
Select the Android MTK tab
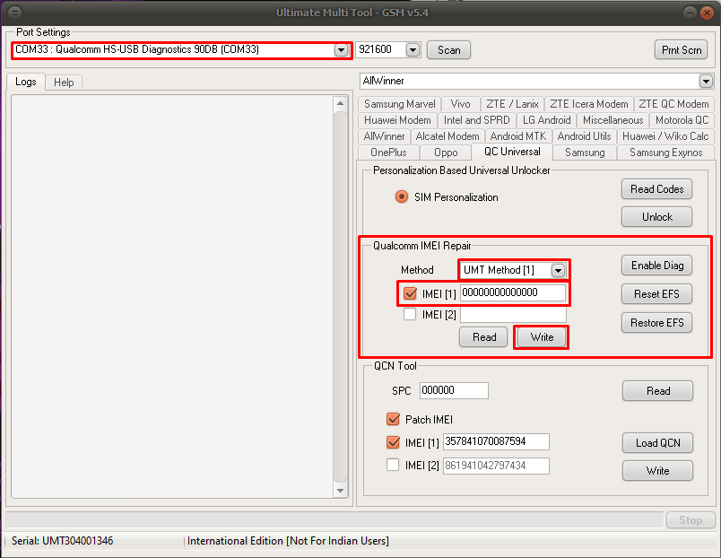517,136
